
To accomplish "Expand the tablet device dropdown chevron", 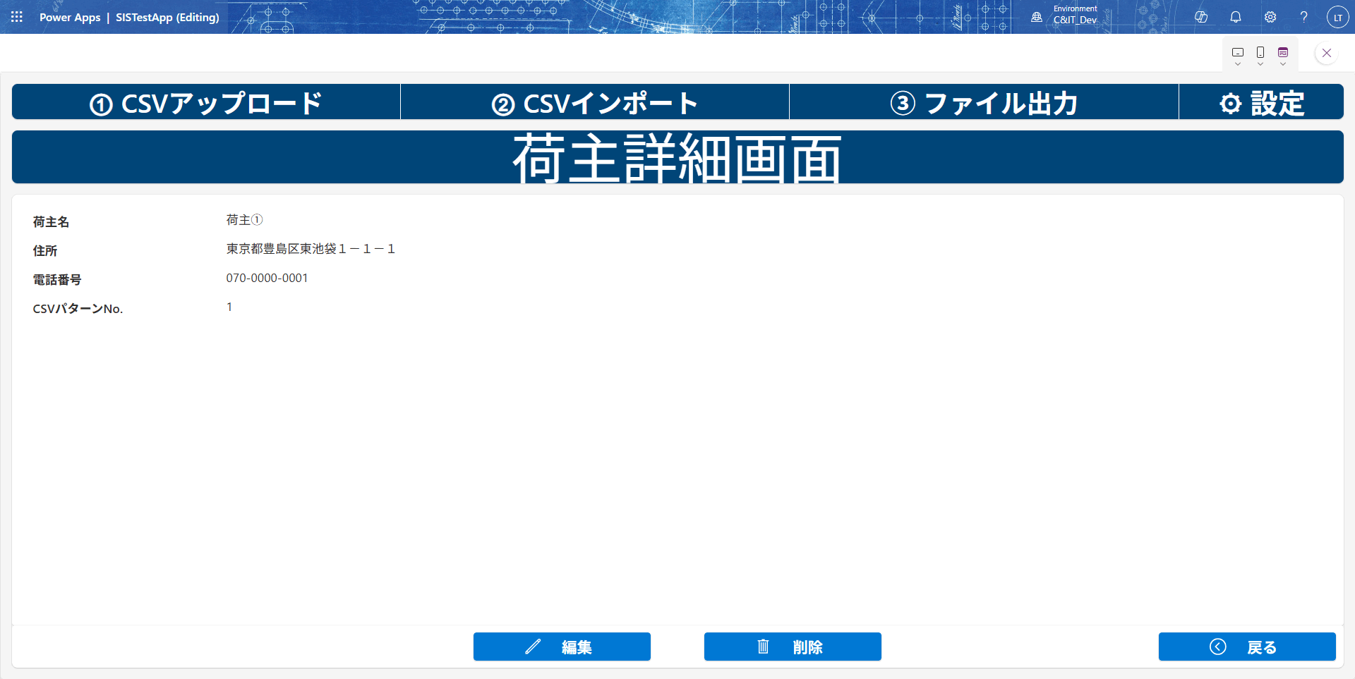I will click(x=1238, y=64).
